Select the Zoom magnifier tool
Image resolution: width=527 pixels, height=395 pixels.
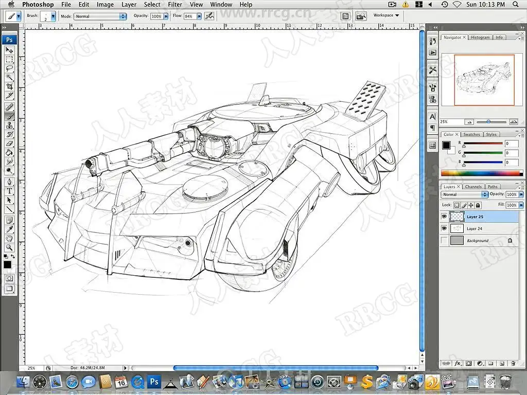tap(9, 248)
